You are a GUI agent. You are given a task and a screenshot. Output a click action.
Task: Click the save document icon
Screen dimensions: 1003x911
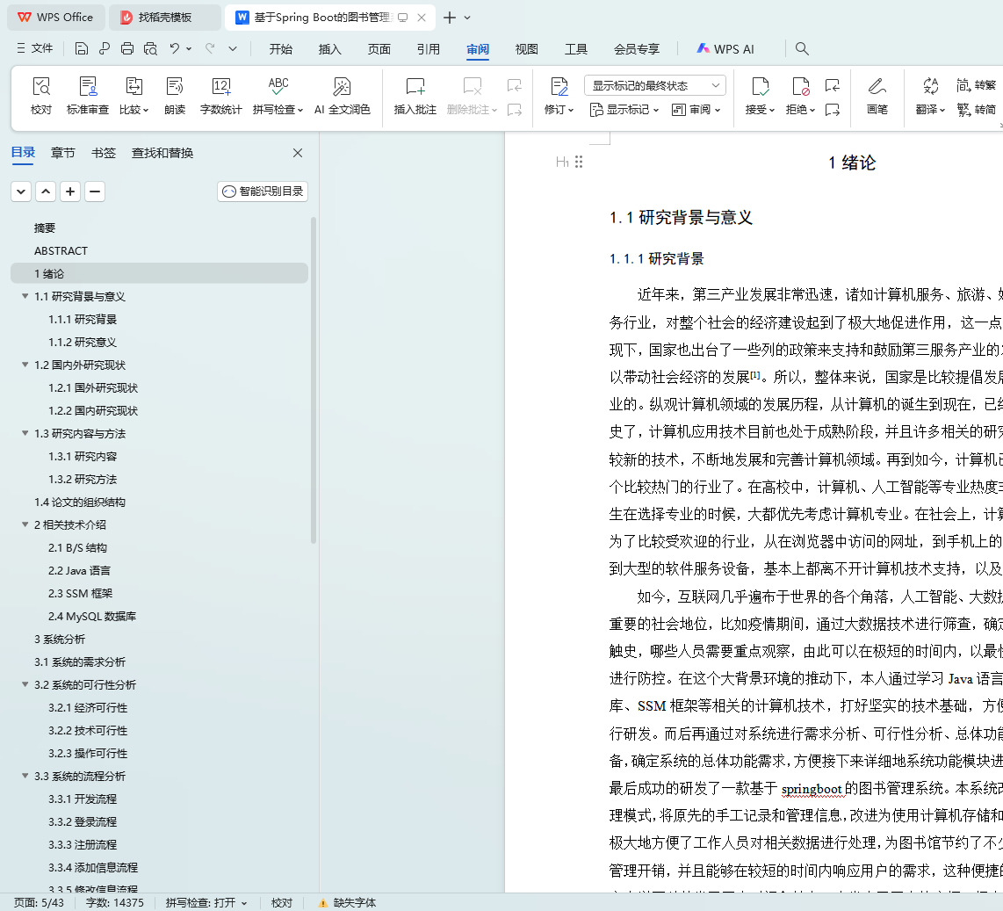[81, 48]
